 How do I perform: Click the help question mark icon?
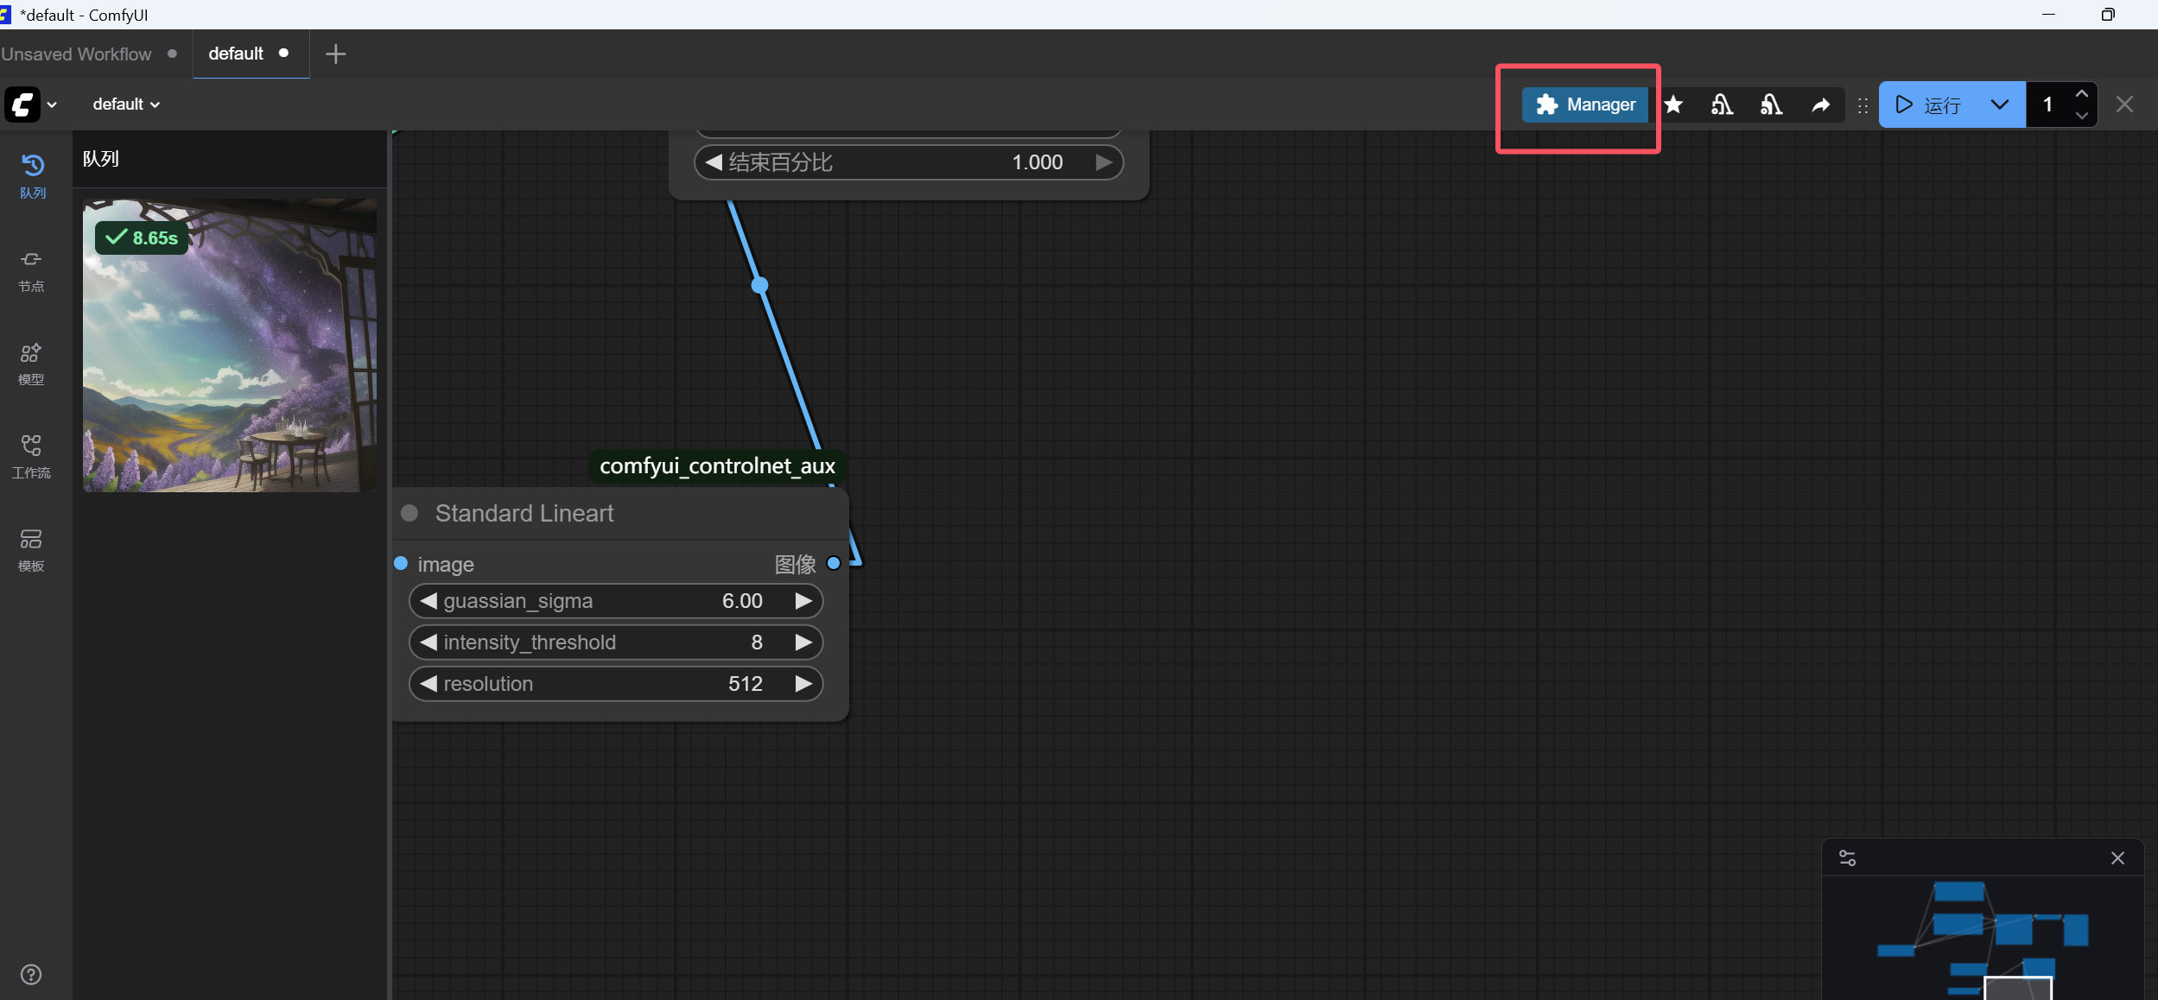coord(31,974)
